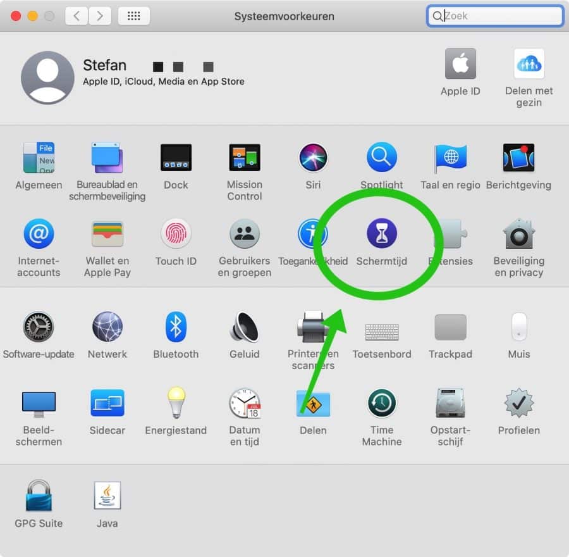Open Bluetooth settings

(x=176, y=327)
